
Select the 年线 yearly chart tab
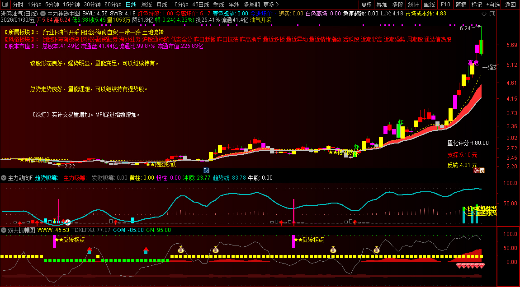coord(234,5)
